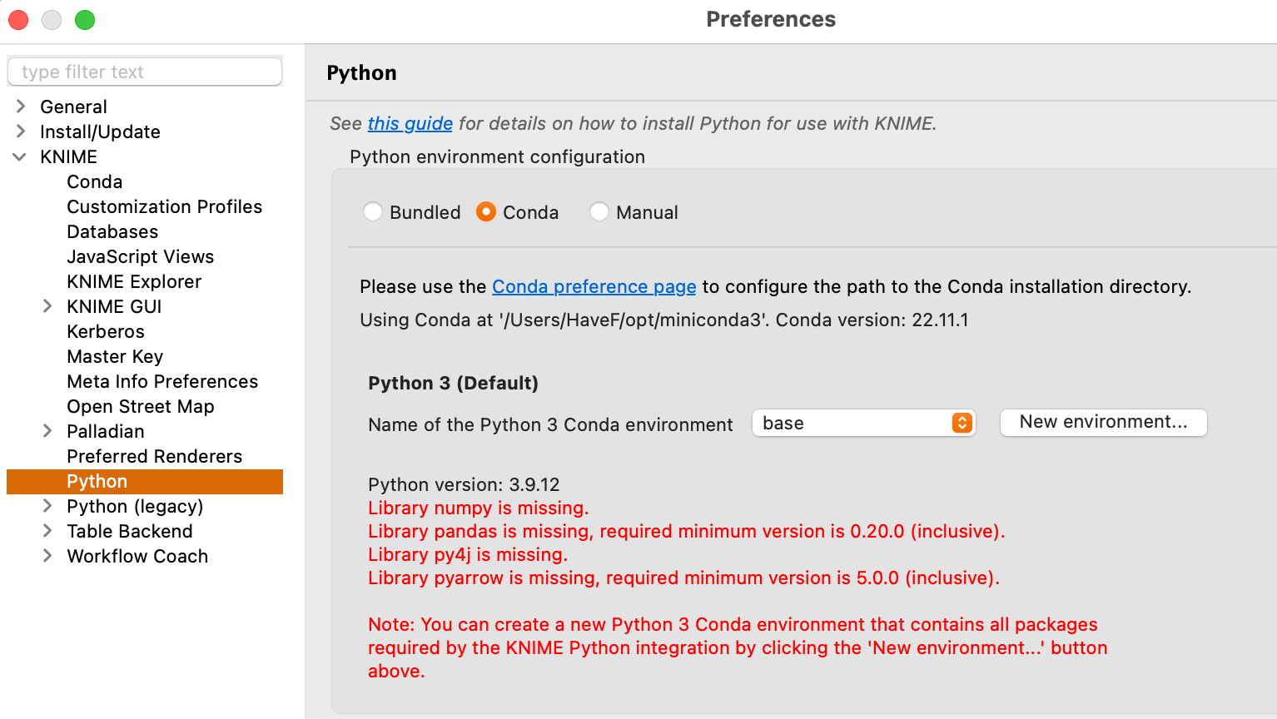The image size is (1277, 719).
Task: Open the 'this guide' link
Action: pyautogui.click(x=410, y=123)
